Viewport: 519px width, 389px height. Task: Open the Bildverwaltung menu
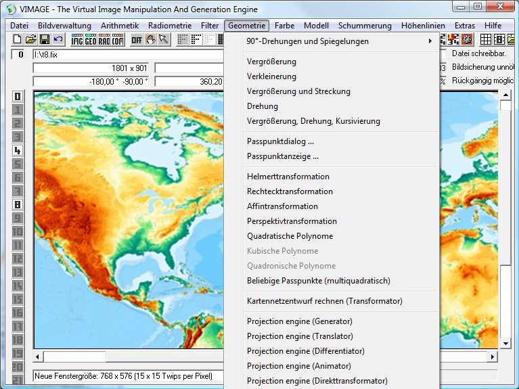click(64, 26)
